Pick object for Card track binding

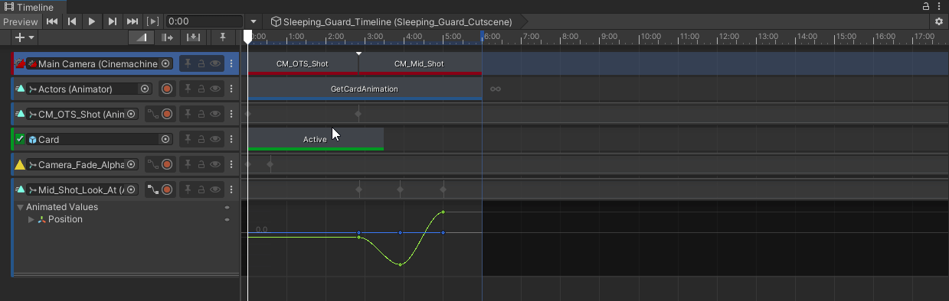(165, 140)
